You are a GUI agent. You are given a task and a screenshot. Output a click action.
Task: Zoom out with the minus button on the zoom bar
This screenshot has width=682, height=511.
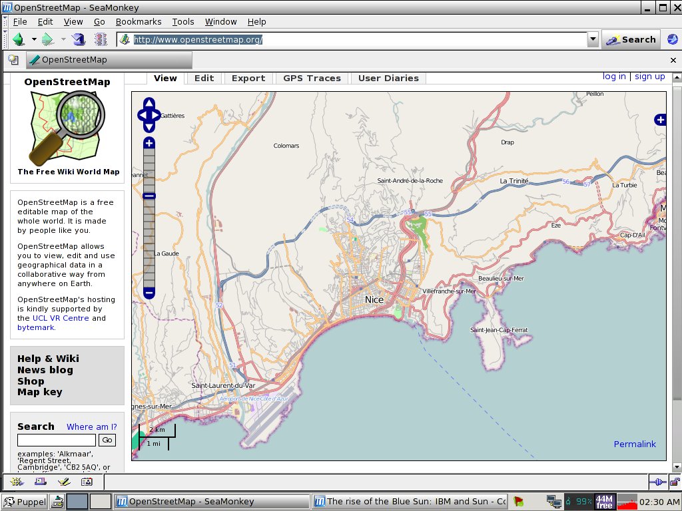pos(149,293)
